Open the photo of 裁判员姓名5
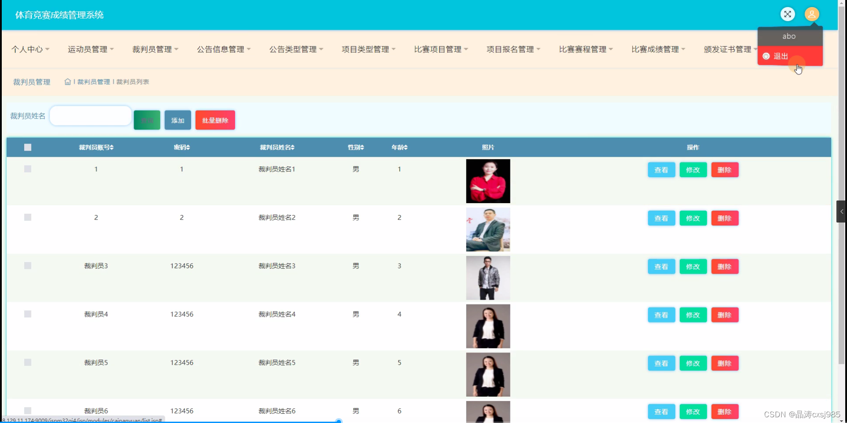Viewport: 847px width, 423px height. [x=488, y=375]
